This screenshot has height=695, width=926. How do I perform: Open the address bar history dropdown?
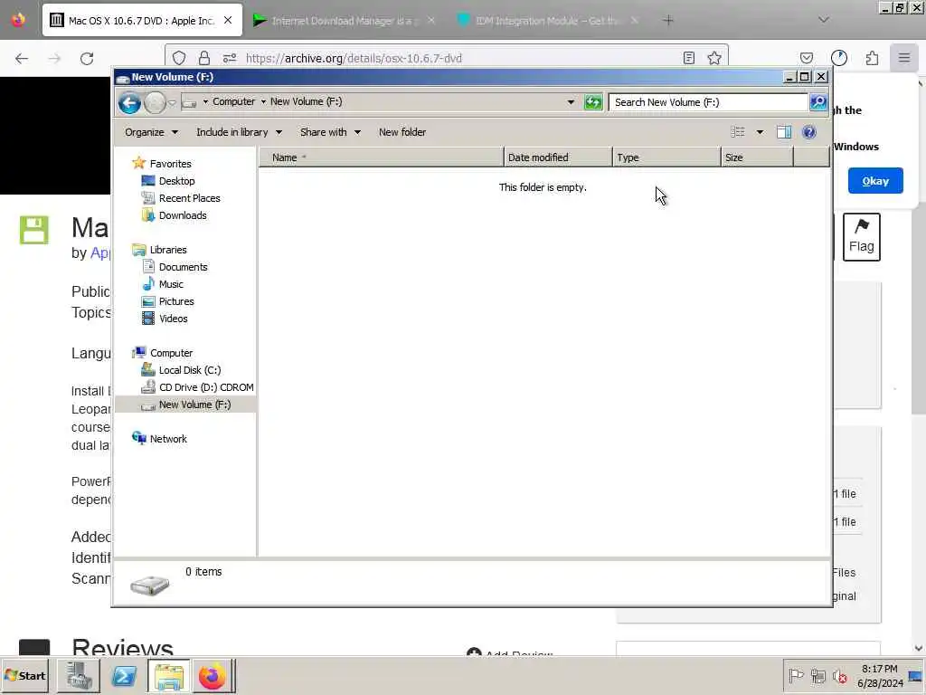click(x=571, y=102)
